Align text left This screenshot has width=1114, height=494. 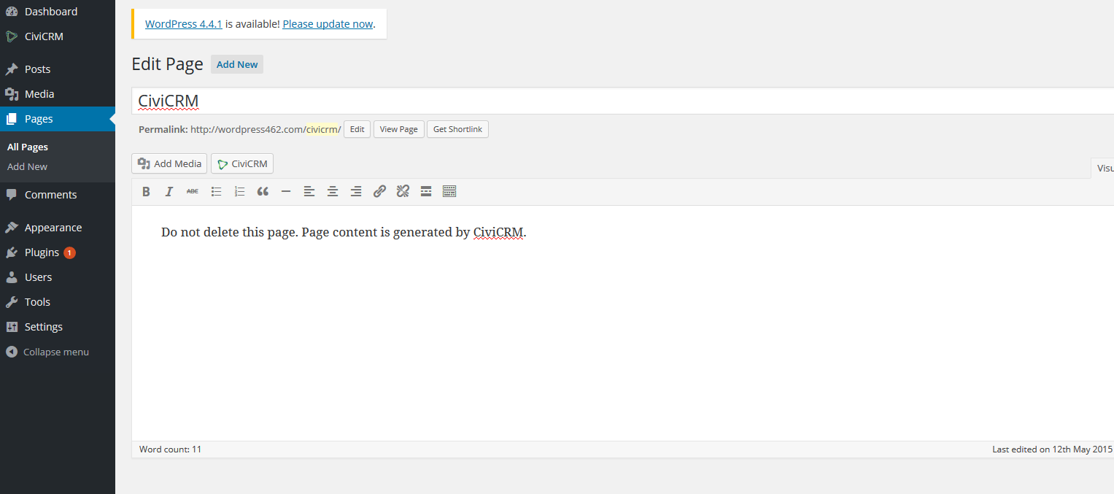pyautogui.click(x=309, y=191)
